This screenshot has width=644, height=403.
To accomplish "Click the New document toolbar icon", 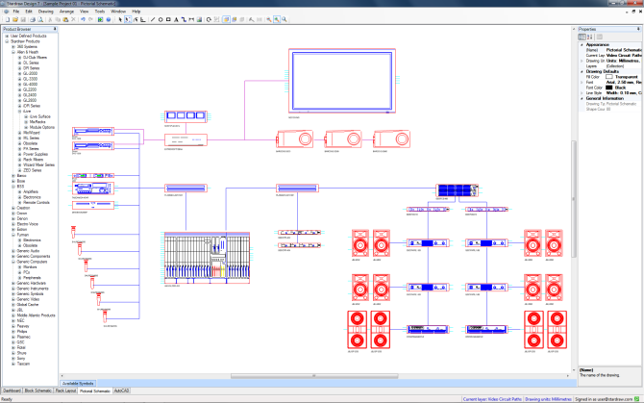I will click(x=5, y=19).
